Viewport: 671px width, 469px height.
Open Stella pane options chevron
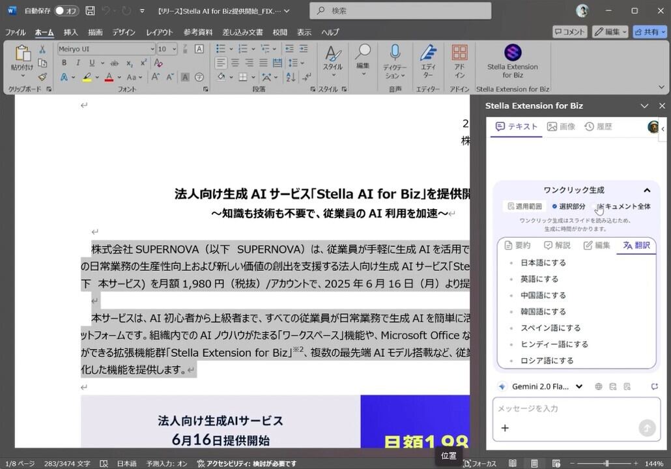[x=644, y=106]
